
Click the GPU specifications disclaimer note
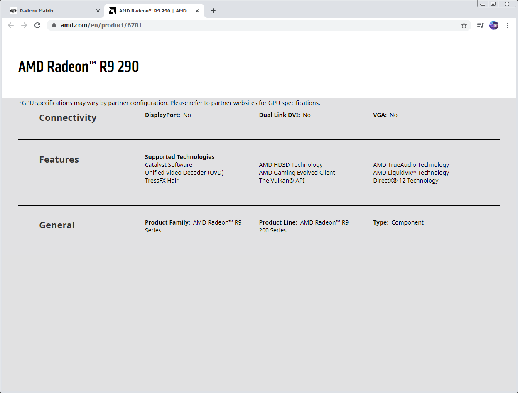click(x=169, y=103)
